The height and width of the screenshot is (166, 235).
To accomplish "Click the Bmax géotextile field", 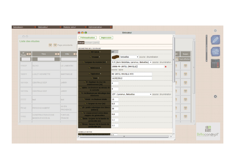I will 115,125.
